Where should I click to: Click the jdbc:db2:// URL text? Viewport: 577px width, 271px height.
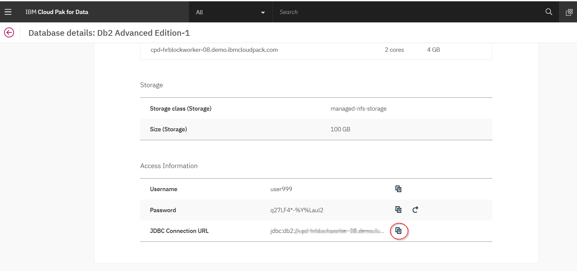click(x=327, y=231)
